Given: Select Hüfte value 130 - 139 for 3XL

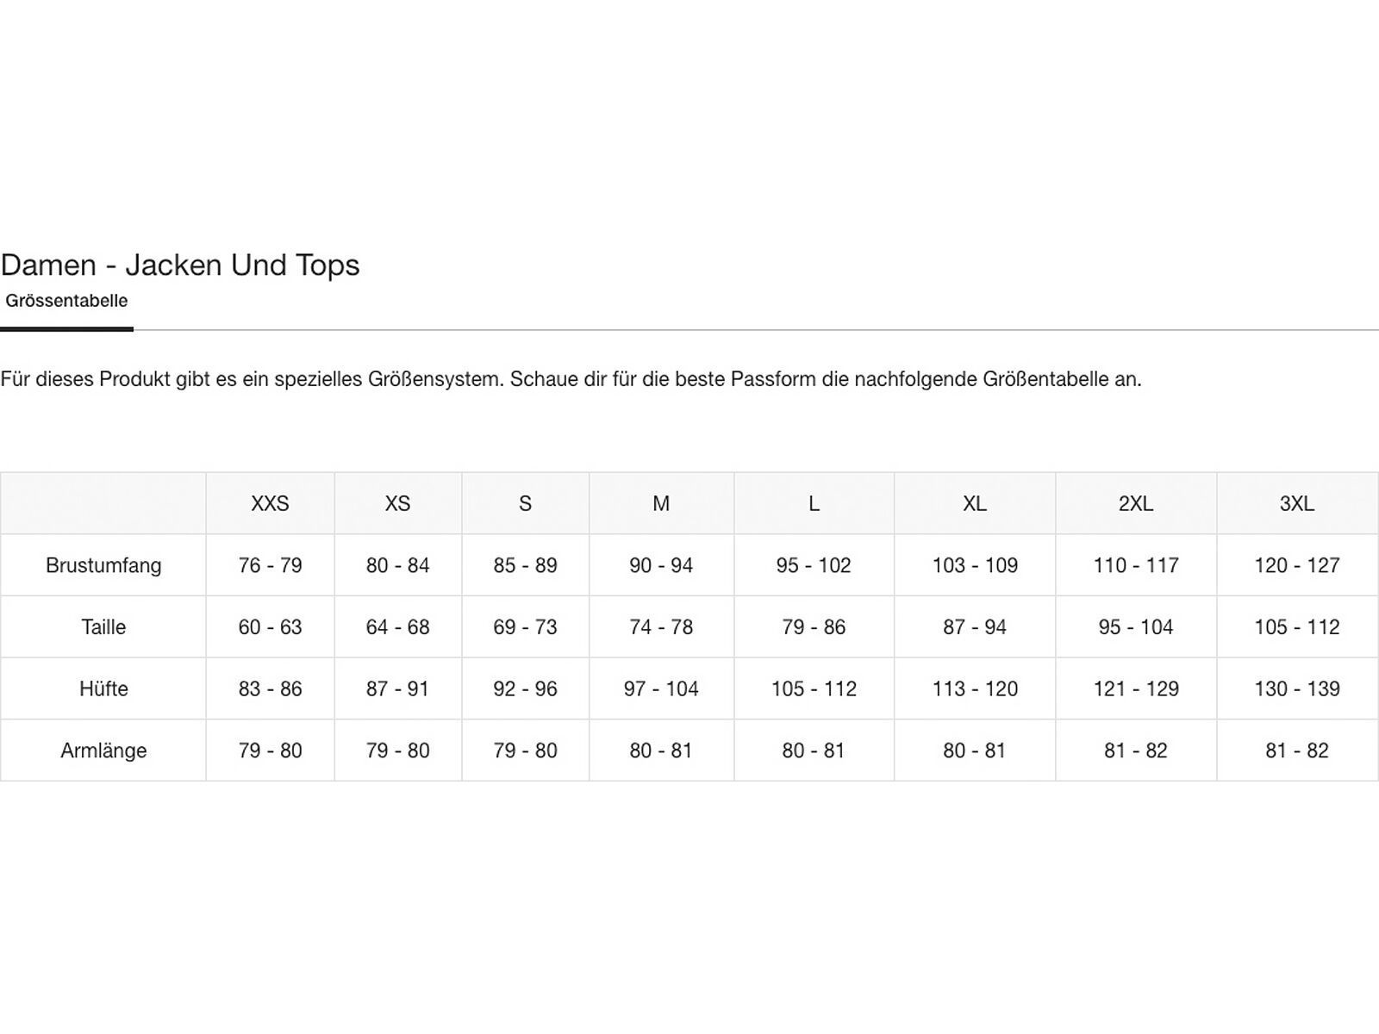Looking at the screenshot, I should click(x=1297, y=689).
